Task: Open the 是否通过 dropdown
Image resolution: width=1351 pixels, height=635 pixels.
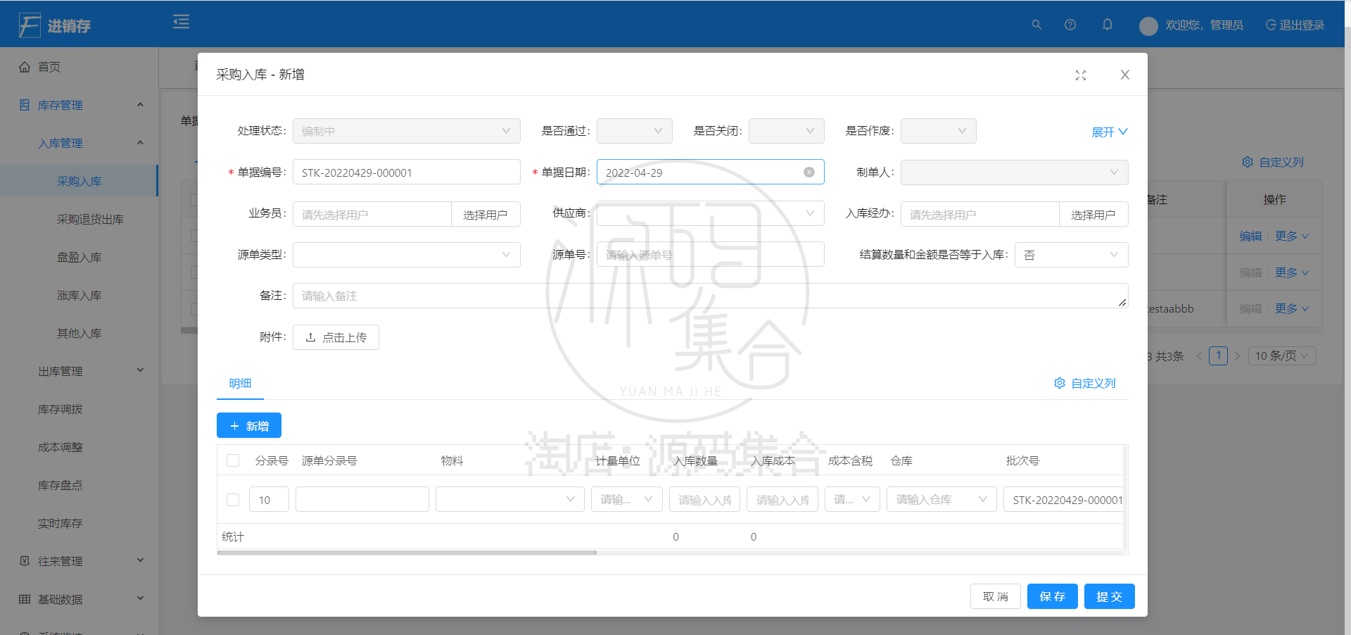Action: click(x=635, y=131)
